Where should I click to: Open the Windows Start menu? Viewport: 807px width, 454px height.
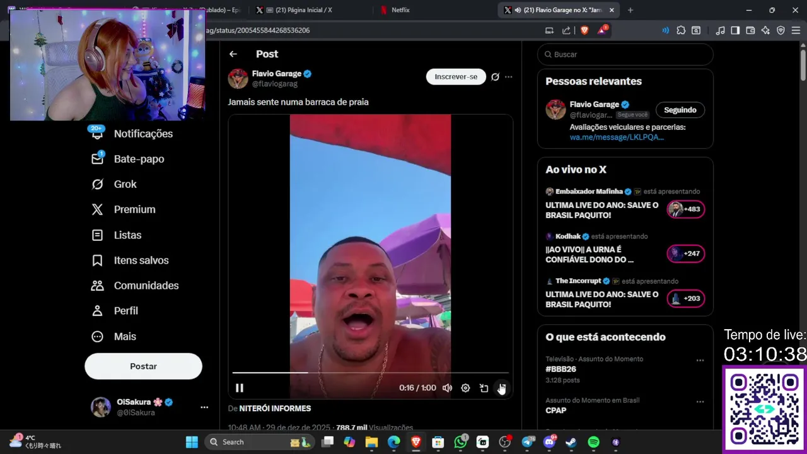click(192, 442)
